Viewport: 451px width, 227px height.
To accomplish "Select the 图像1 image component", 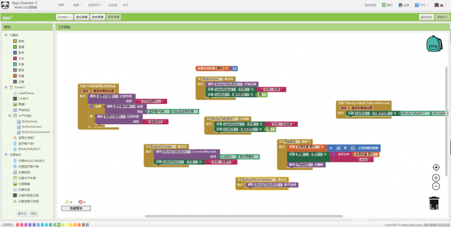I will (20, 104).
